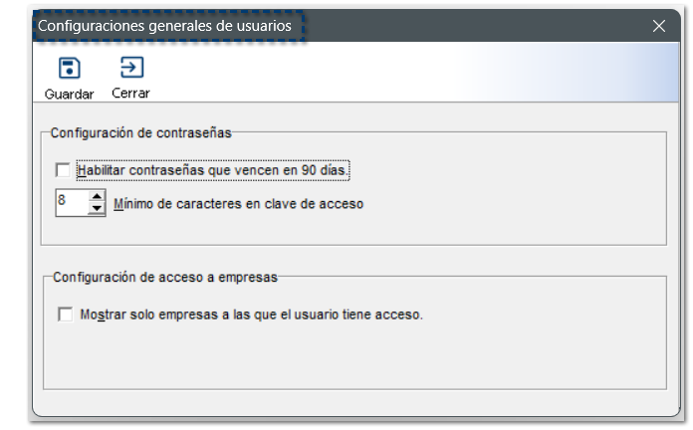Viewport: 693px width, 430px height.
Task: Click the Cerrar text label in toolbar
Action: click(130, 94)
